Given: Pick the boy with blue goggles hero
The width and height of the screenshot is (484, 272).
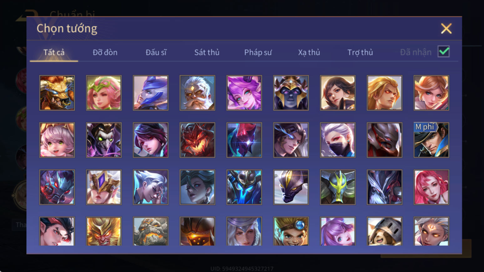Looking at the screenshot, I should pos(291,231).
